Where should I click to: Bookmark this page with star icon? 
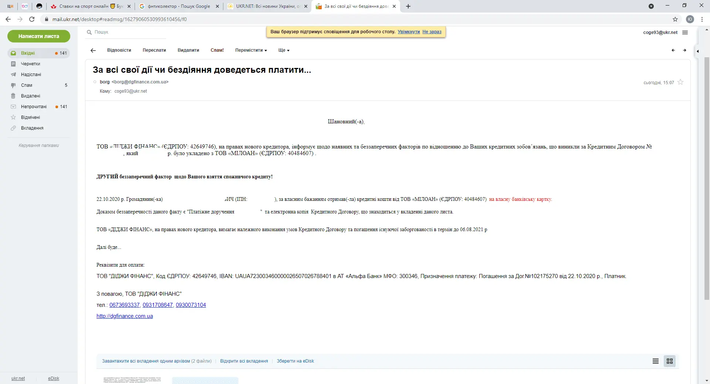pyautogui.click(x=675, y=19)
